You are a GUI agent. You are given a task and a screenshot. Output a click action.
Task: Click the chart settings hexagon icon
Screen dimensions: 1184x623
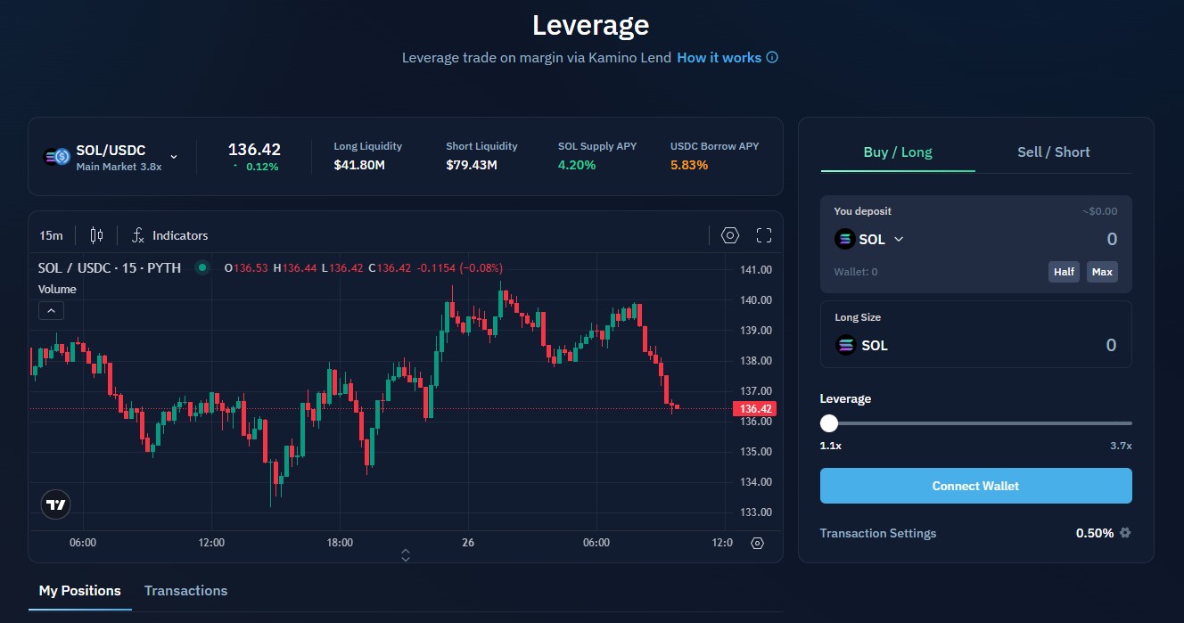pyautogui.click(x=730, y=235)
